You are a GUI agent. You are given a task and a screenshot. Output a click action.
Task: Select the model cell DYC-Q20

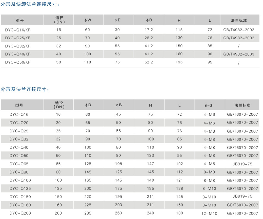tap(19, 123)
